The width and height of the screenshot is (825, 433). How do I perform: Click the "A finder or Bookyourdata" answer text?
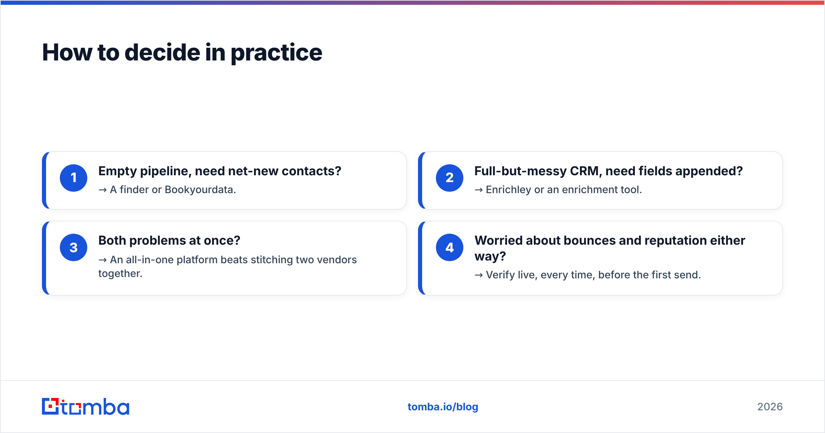click(173, 190)
